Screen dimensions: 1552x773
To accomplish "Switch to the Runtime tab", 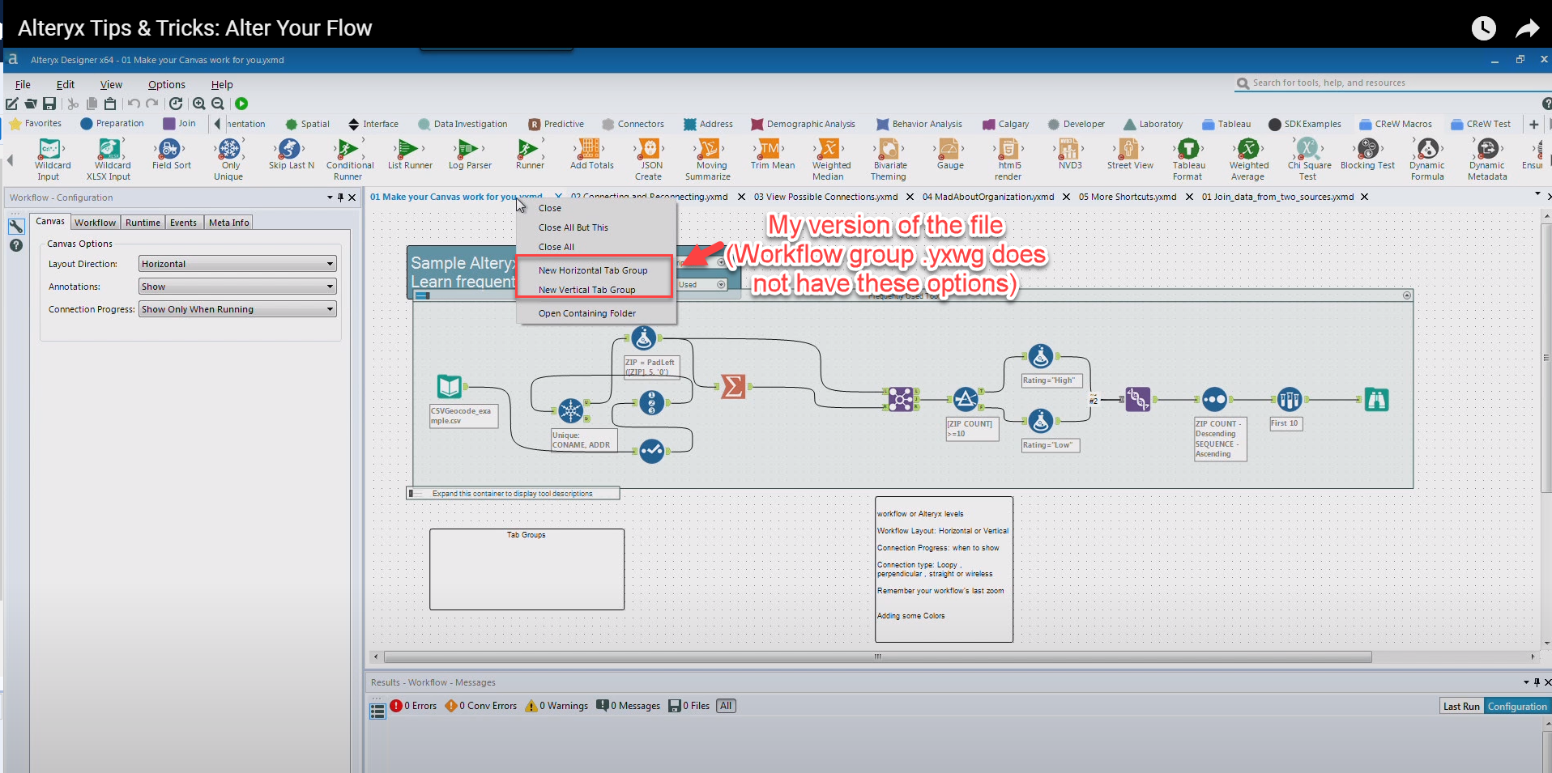I will [x=143, y=222].
